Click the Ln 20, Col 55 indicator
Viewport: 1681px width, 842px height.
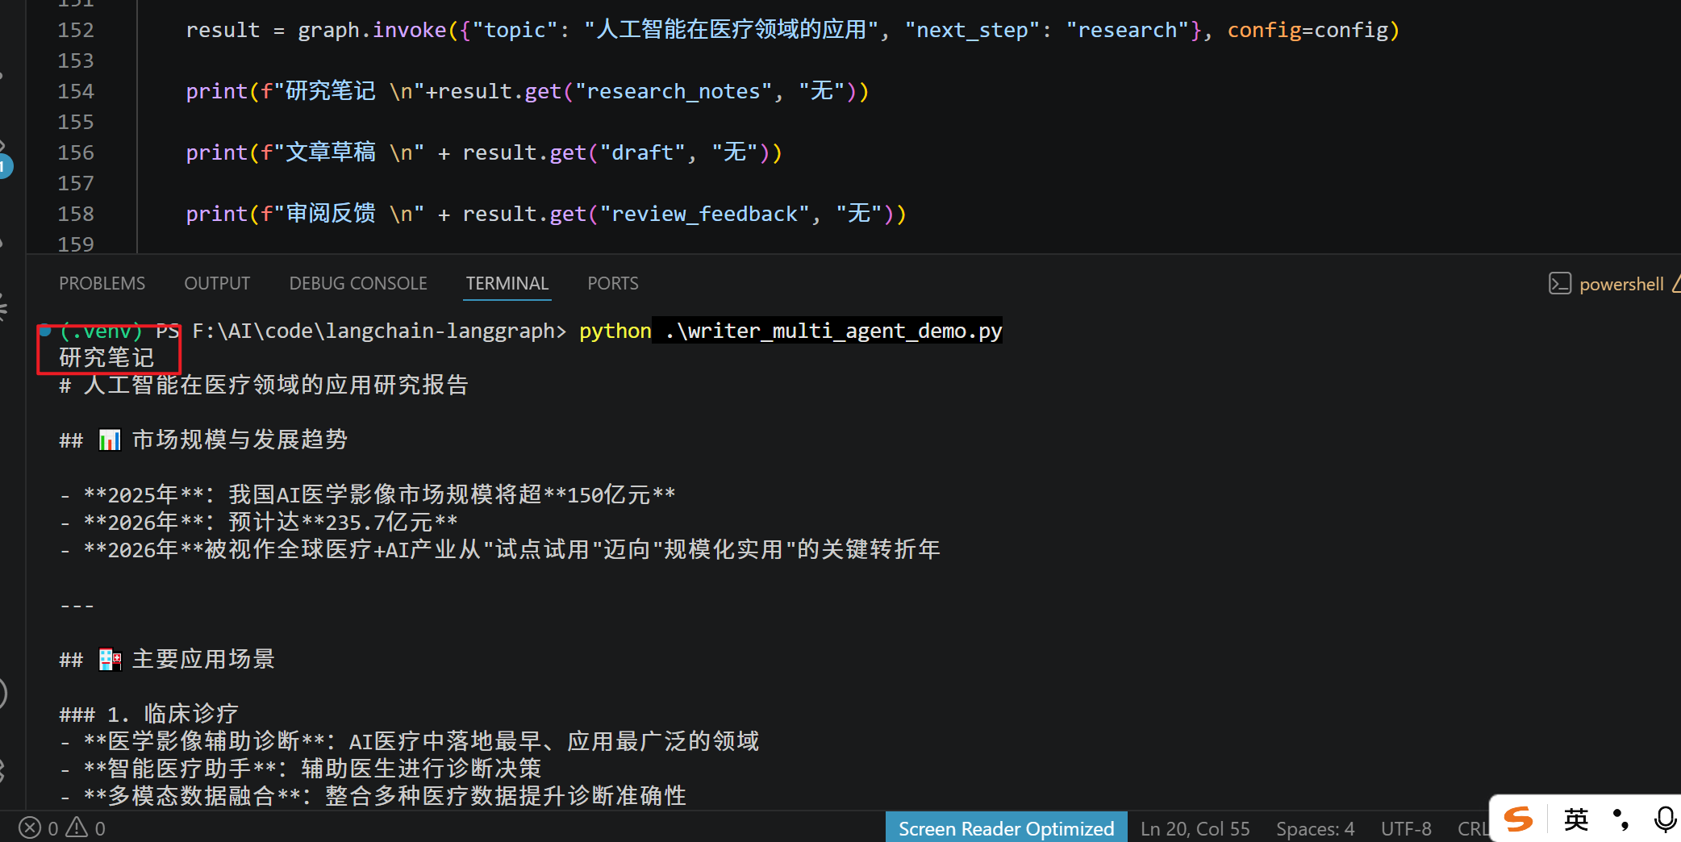(1195, 828)
